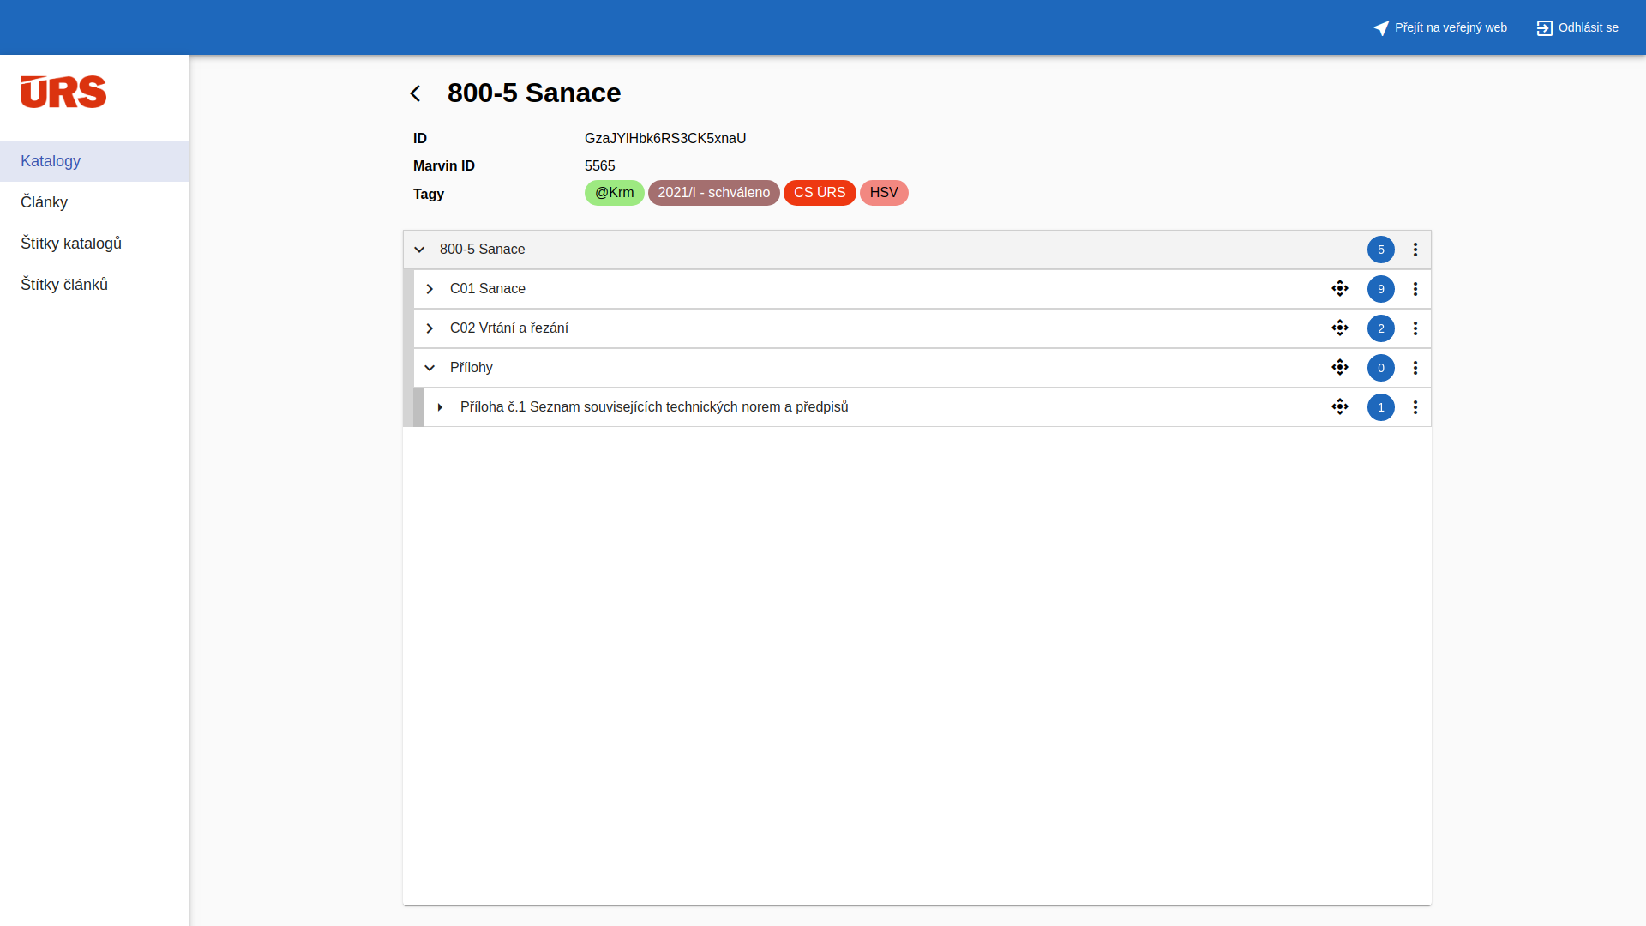This screenshot has width=1646, height=926.
Task: Click the 2021/I - schváleno tag
Action: (x=714, y=193)
